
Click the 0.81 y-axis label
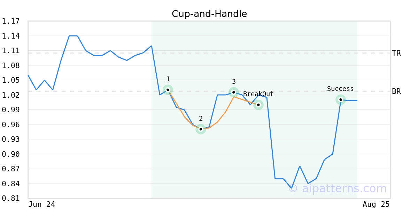[10, 198]
